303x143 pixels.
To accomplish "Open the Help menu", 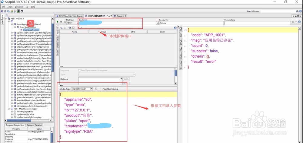I will pos(33,7).
